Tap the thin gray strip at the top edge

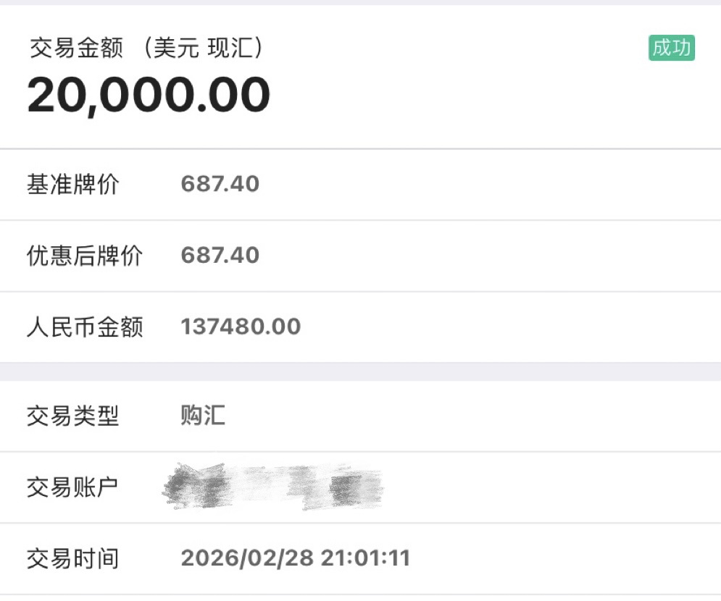click(360, 2)
